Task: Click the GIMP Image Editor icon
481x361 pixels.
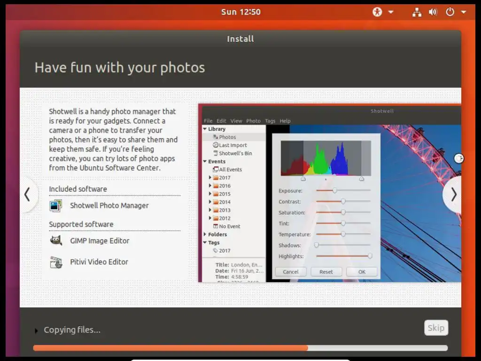Action: tap(56, 241)
